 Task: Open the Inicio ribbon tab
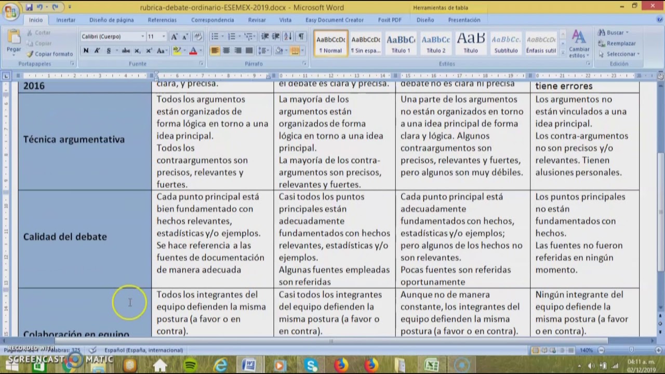click(x=36, y=20)
